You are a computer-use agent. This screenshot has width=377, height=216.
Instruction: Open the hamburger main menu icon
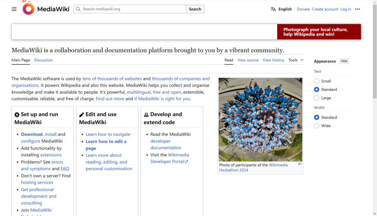pos(14,9)
